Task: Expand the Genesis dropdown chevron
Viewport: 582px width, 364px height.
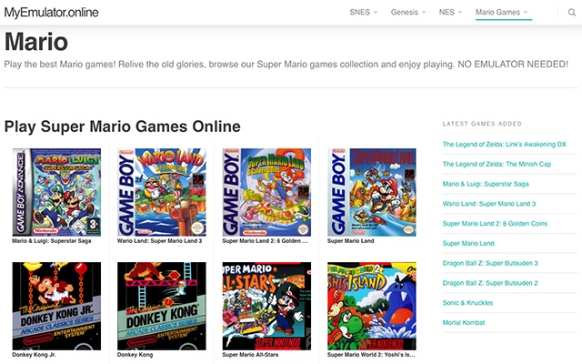Action: [424, 12]
